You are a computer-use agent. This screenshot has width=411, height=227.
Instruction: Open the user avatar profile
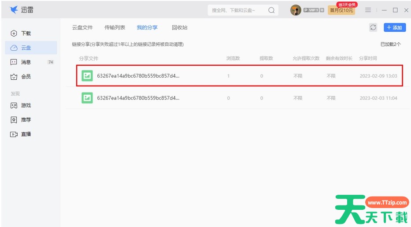pos(296,10)
